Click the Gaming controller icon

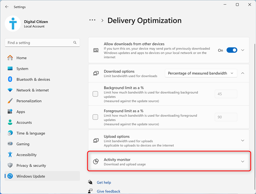click(10, 144)
